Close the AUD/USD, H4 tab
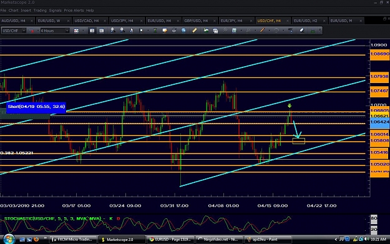The width and height of the screenshot is (390, 244). pos(32,21)
